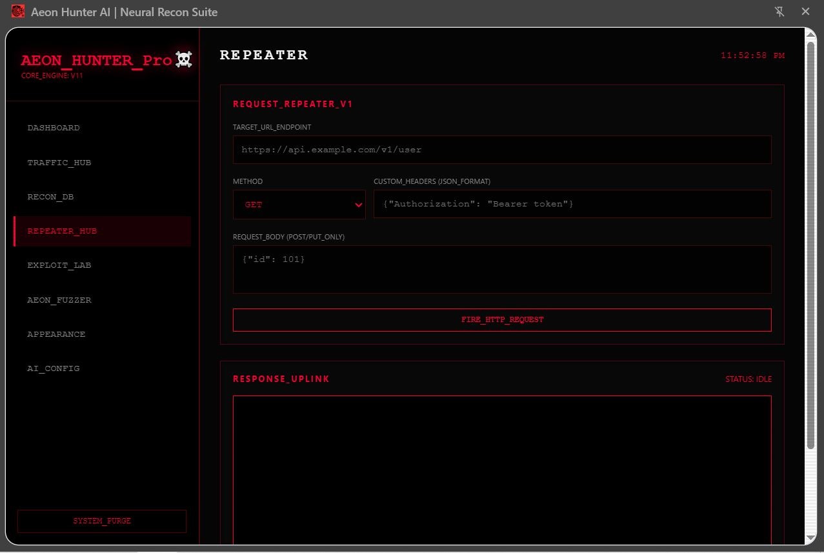Trigger the SYSTEM_PURGE button

pyautogui.click(x=101, y=521)
